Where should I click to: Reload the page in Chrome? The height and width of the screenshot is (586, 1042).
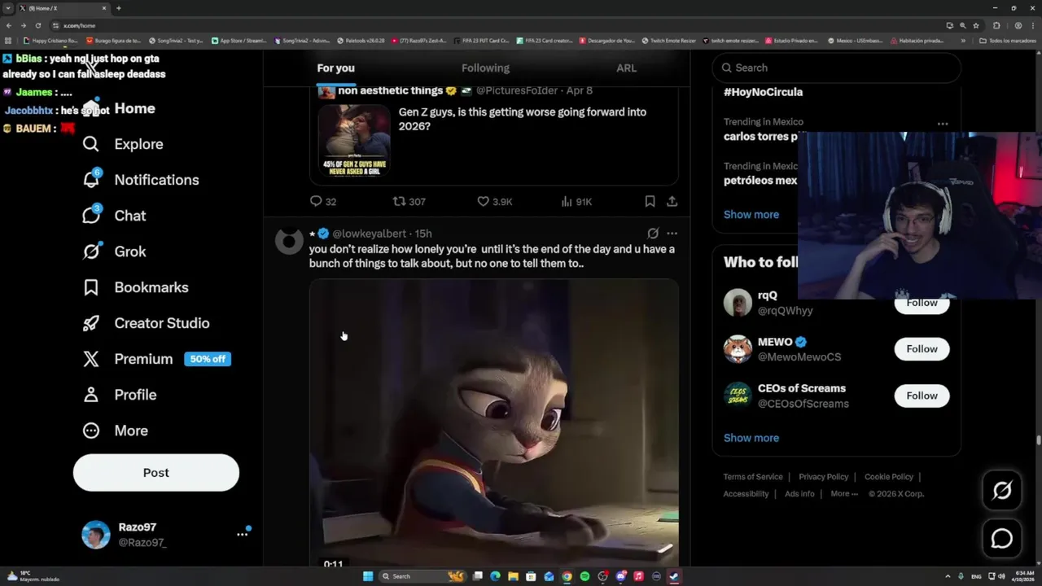[x=37, y=25]
